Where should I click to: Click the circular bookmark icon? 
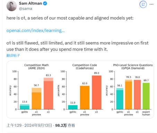pos(143,5)
